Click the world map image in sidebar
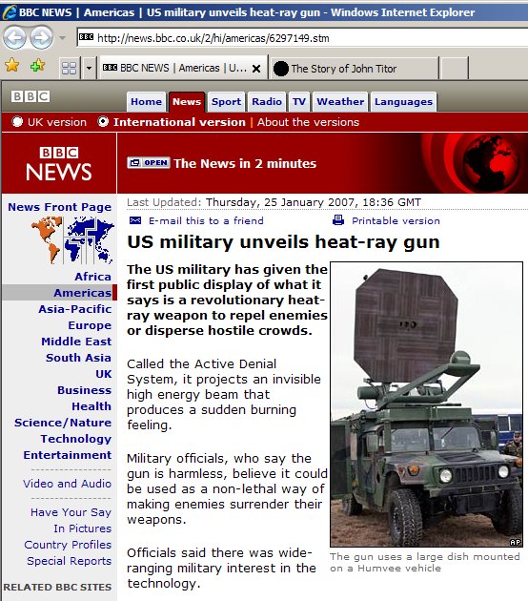The image size is (528, 601). 72,240
